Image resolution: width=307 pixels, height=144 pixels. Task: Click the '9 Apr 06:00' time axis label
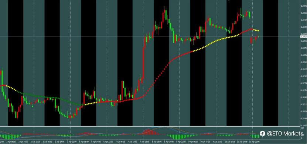pyautogui.click(x=193, y=142)
